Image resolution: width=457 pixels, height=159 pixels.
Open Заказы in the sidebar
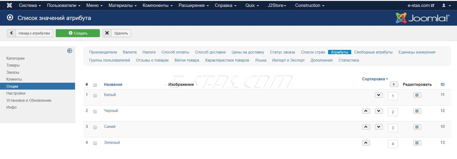coord(13,72)
